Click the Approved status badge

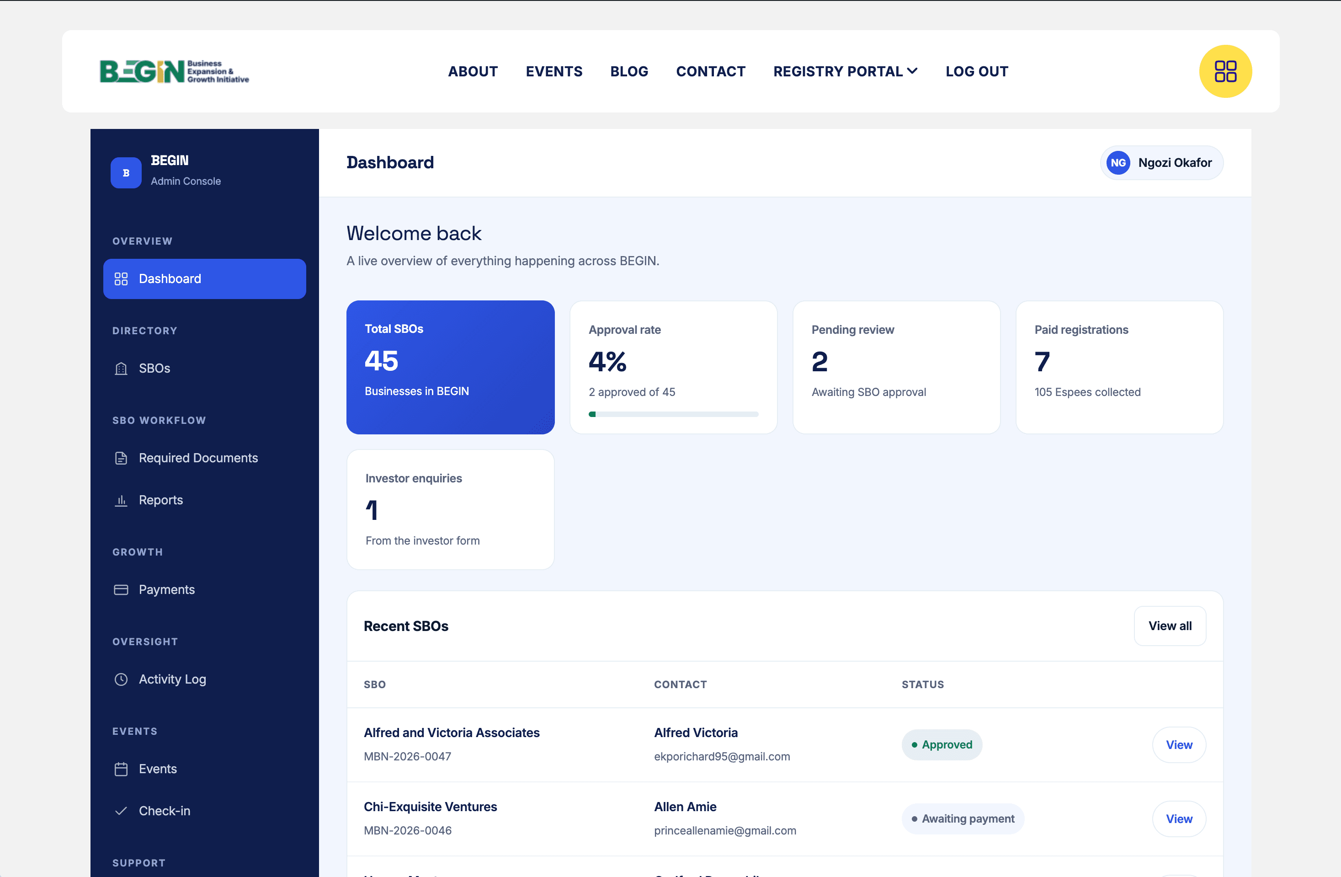(x=942, y=745)
